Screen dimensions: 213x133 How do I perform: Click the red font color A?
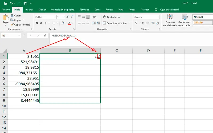pos(69,23)
